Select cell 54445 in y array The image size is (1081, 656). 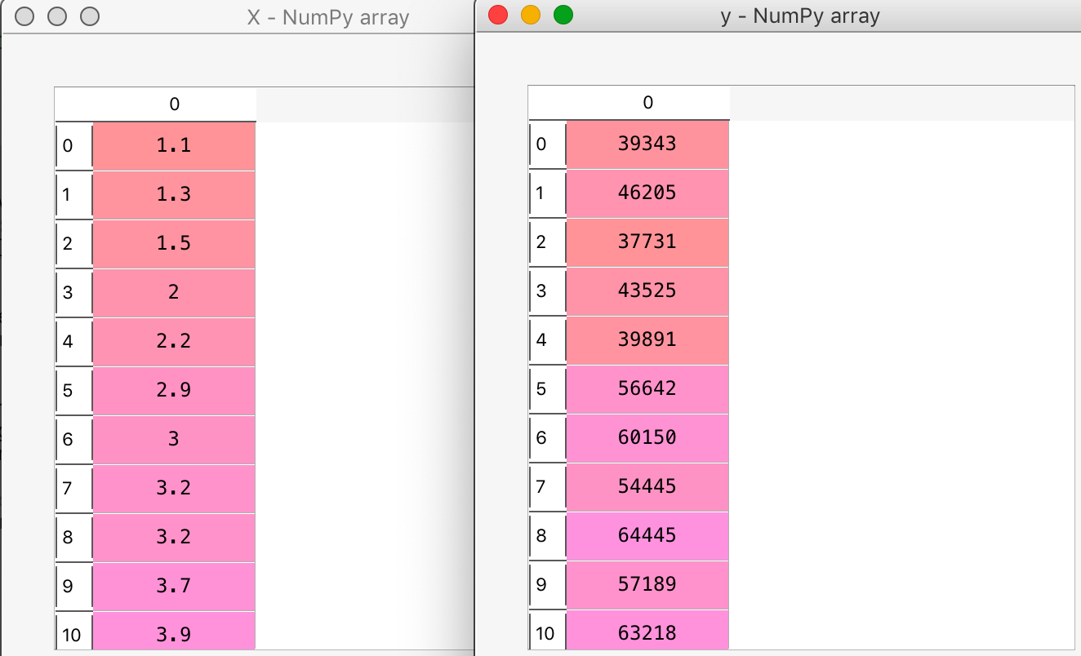pyautogui.click(x=647, y=487)
